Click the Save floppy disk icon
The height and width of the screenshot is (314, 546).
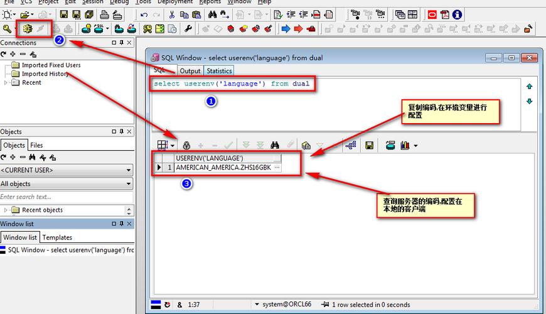click(x=64, y=14)
